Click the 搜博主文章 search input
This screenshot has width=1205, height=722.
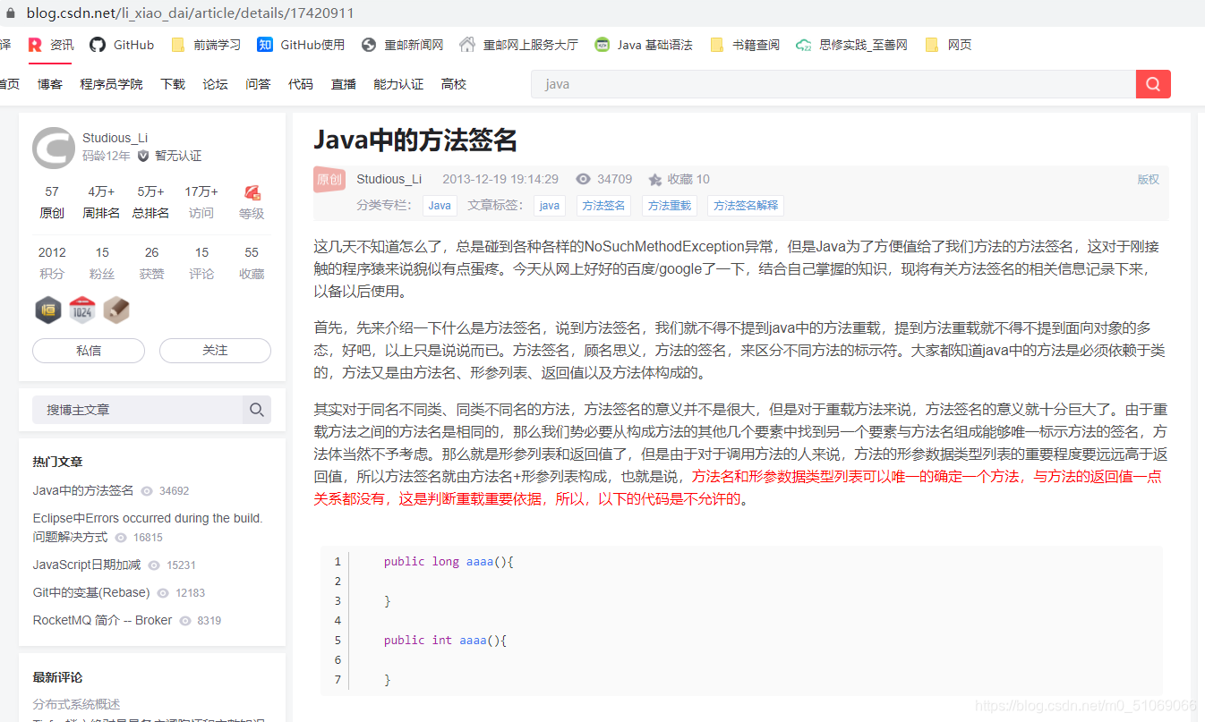pos(137,410)
